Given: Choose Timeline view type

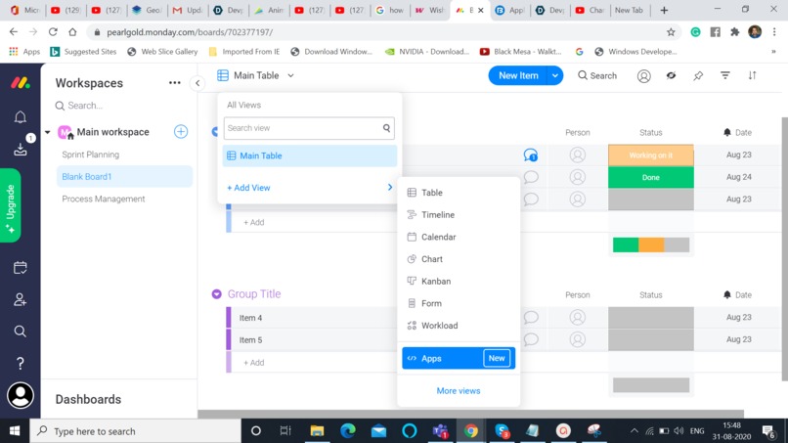Looking at the screenshot, I should point(459,215).
